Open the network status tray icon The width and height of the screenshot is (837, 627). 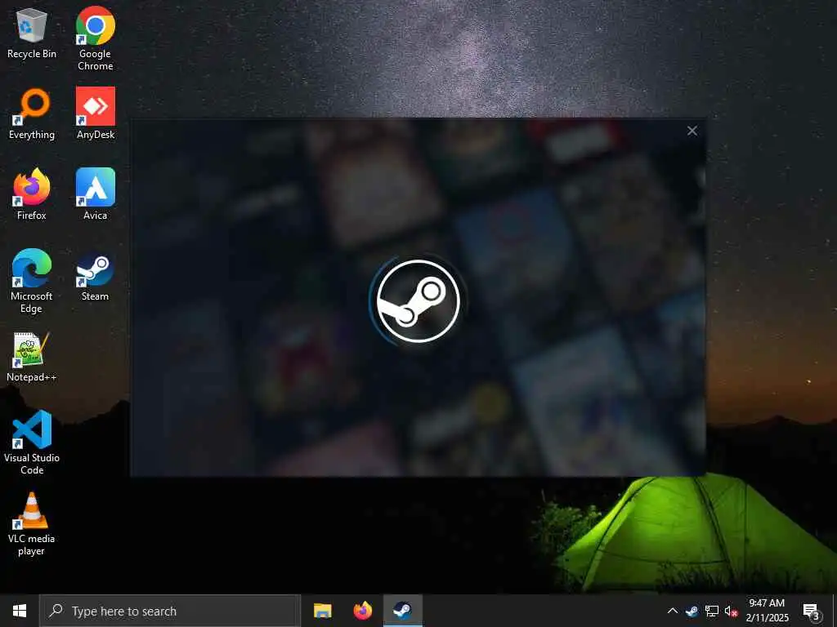pos(712,611)
